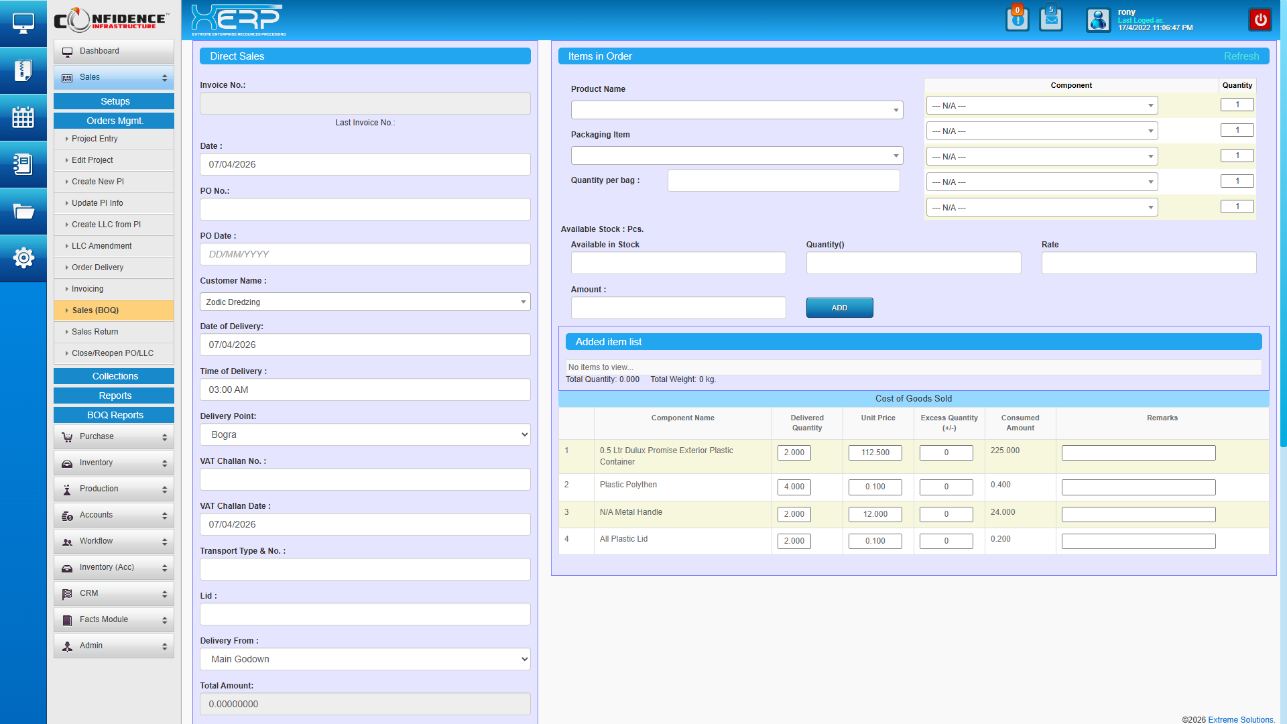
Task: Click Refresh on Items in Order
Action: point(1241,56)
